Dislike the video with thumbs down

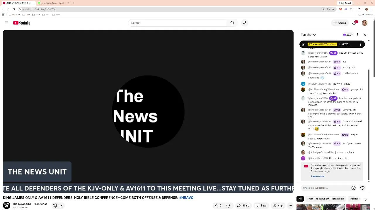point(228,206)
